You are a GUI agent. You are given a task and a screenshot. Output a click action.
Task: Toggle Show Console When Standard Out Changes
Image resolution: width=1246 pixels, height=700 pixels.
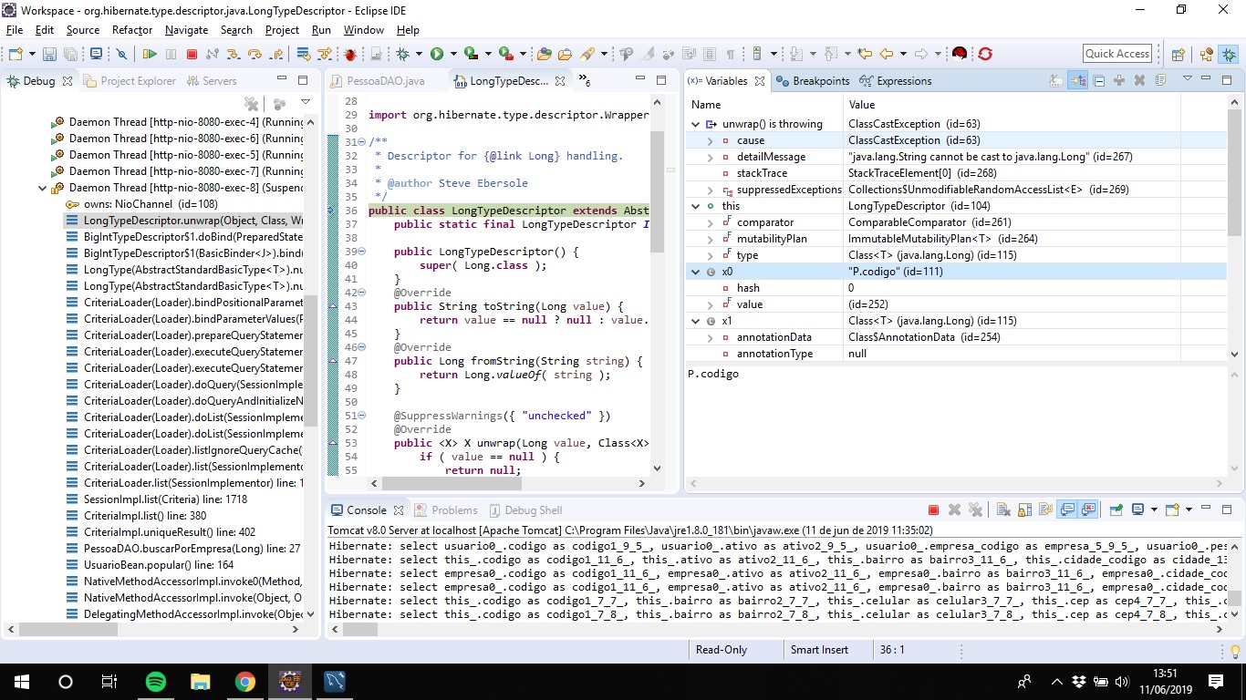tap(1066, 510)
